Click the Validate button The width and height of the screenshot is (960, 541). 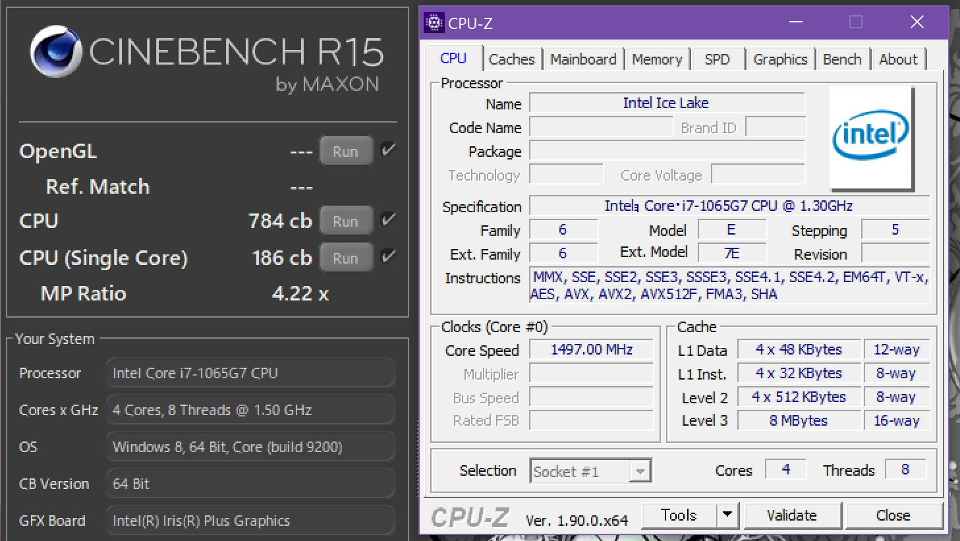point(792,515)
